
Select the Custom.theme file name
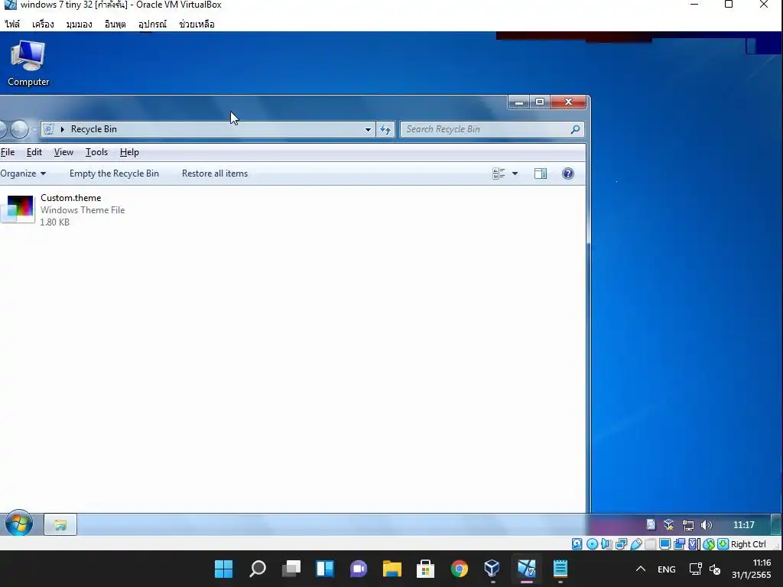[70, 198]
